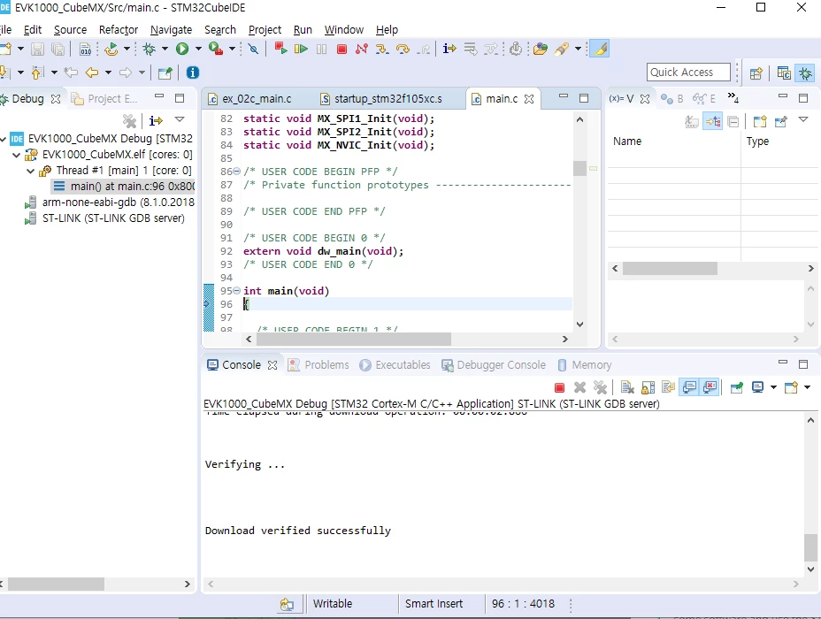Toggle Show Console When Standard Error Changes
Viewport: 821px width, 619px height.
point(710,387)
